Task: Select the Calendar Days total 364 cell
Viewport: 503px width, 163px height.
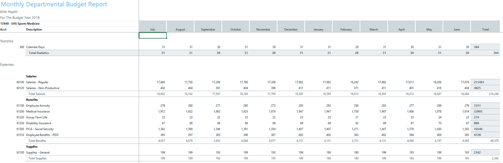Action: point(485,47)
